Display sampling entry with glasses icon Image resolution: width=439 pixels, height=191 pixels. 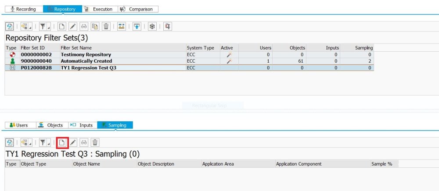(84, 143)
